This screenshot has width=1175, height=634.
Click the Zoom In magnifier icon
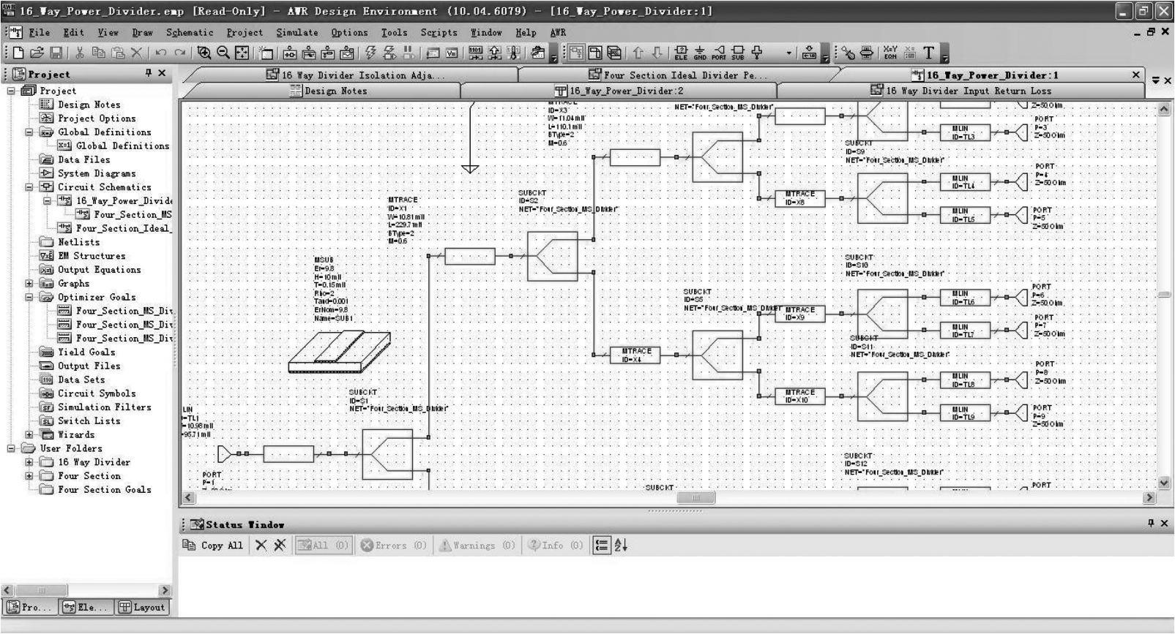pos(204,53)
